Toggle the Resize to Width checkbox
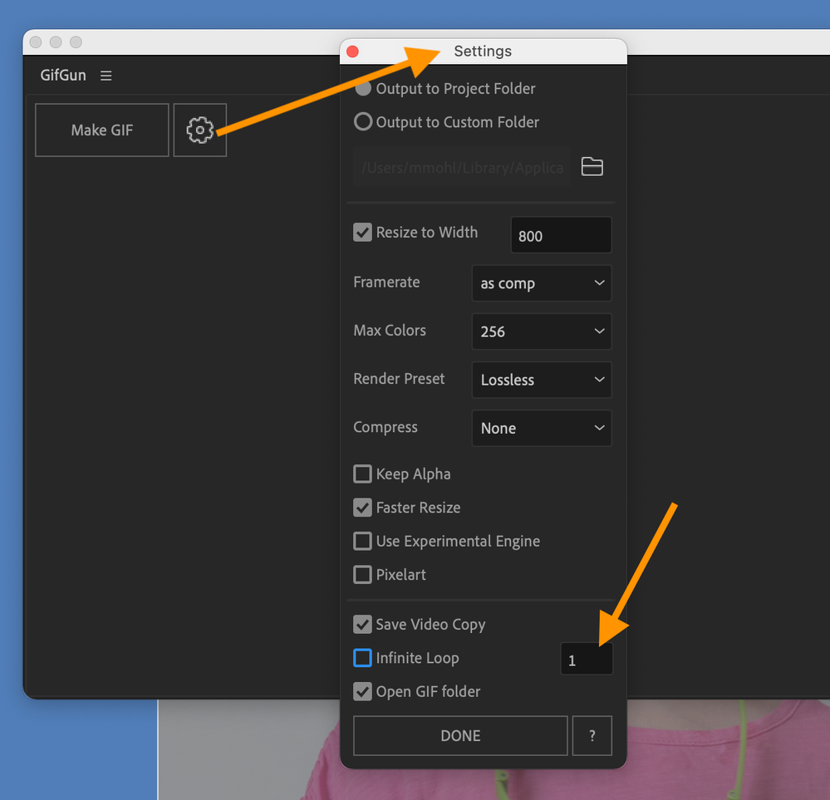The height and width of the screenshot is (800, 830). coord(362,233)
